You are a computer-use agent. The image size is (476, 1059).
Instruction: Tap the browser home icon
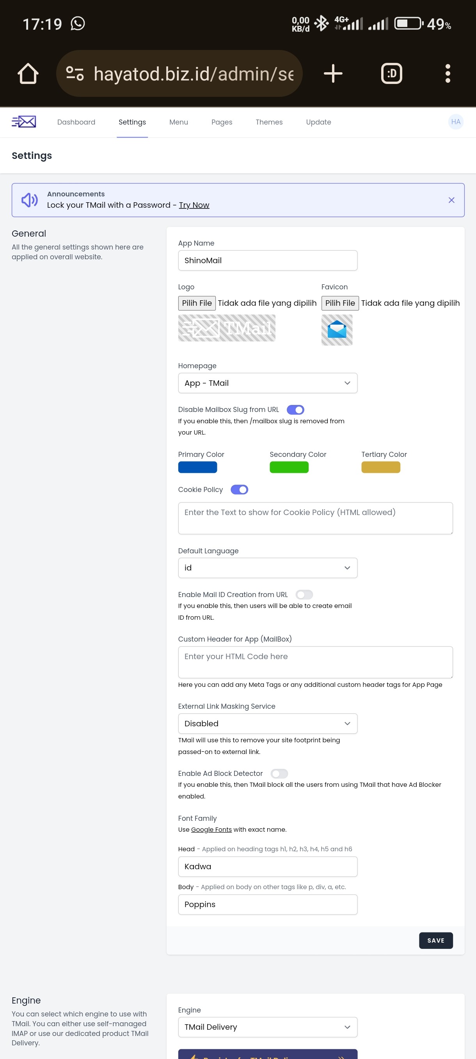(28, 73)
